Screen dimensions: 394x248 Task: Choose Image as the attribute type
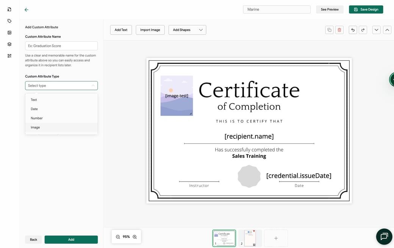[x=61, y=127]
